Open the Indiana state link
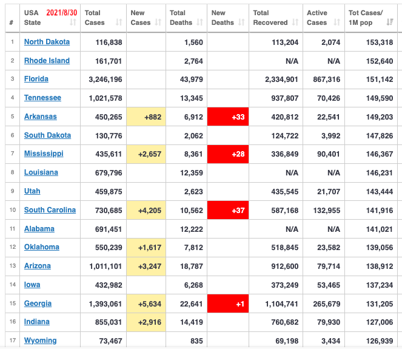 pyautogui.click(x=36, y=322)
